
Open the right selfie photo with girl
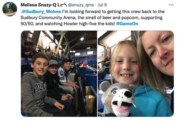[136, 74]
